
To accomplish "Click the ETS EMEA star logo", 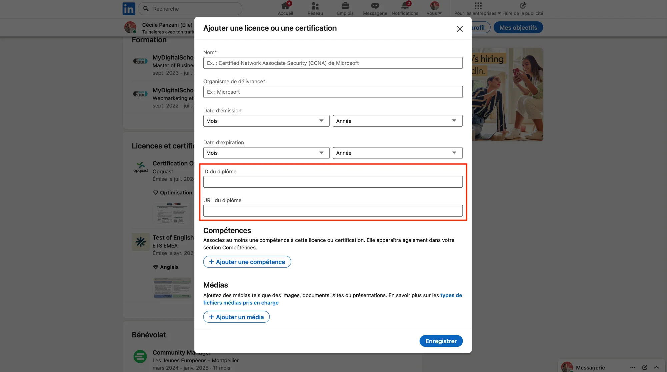I will pos(141,242).
